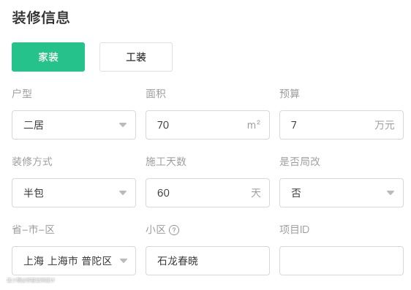411x290 pixels.
Task: Click the arrow icon in 户型 dropdown
Action: pyautogui.click(x=123, y=125)
